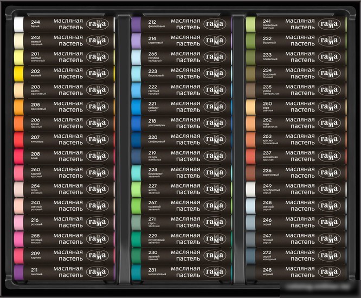The height and width of the screenshot is (298, 361).
Task: Click the Гамма logo on pastel 241
Action: coord(329,24)
